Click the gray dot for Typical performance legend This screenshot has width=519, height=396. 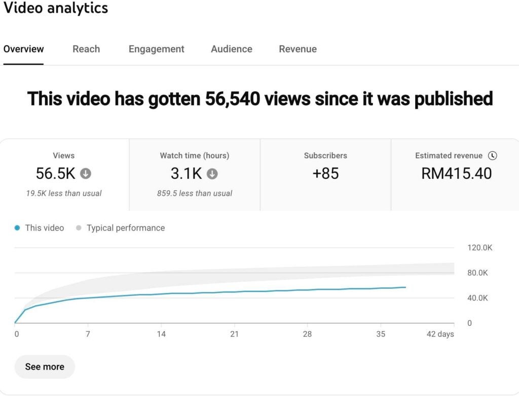click(x=79, y=228)
